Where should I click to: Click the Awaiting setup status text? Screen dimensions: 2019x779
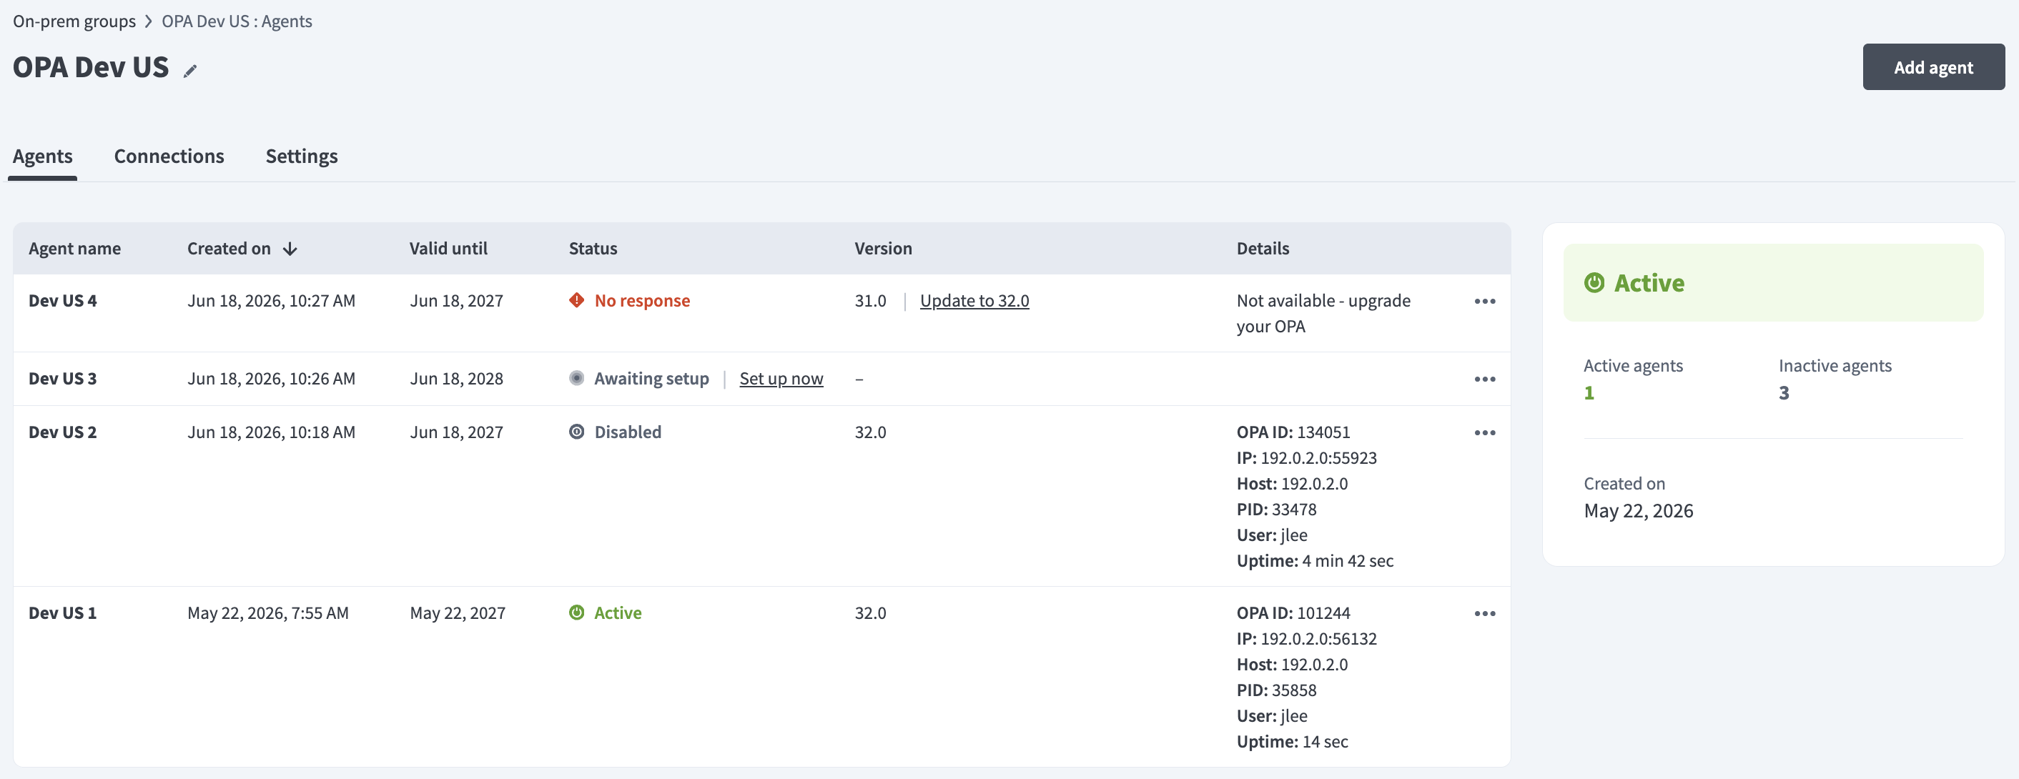coord(651,379)
